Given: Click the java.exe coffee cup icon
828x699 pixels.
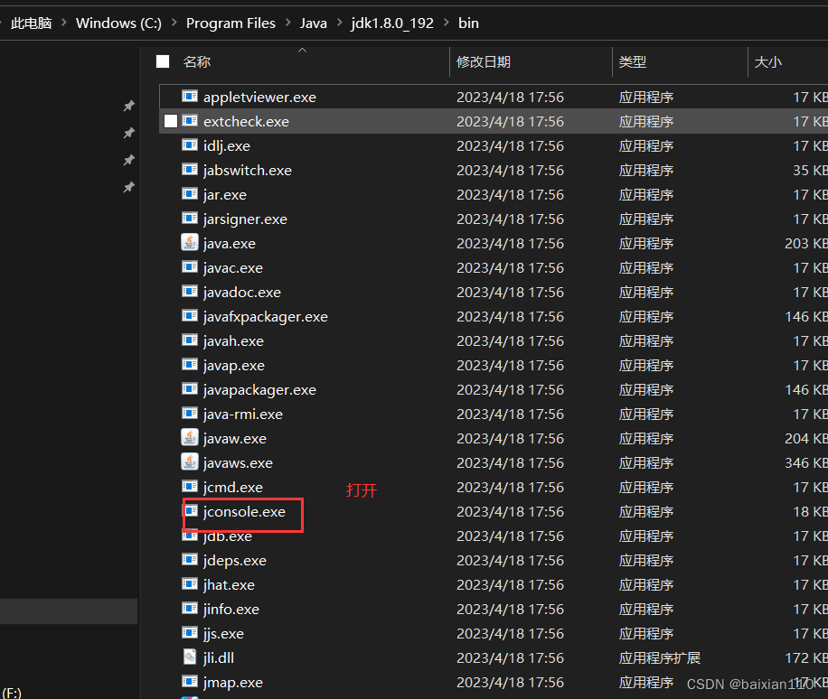Looking at the screenshot, I should click(x=190, y=243).
